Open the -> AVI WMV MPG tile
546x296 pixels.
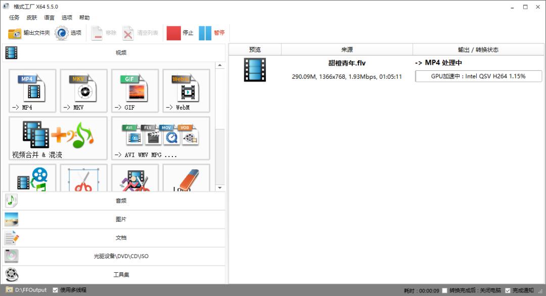point(161,138)
